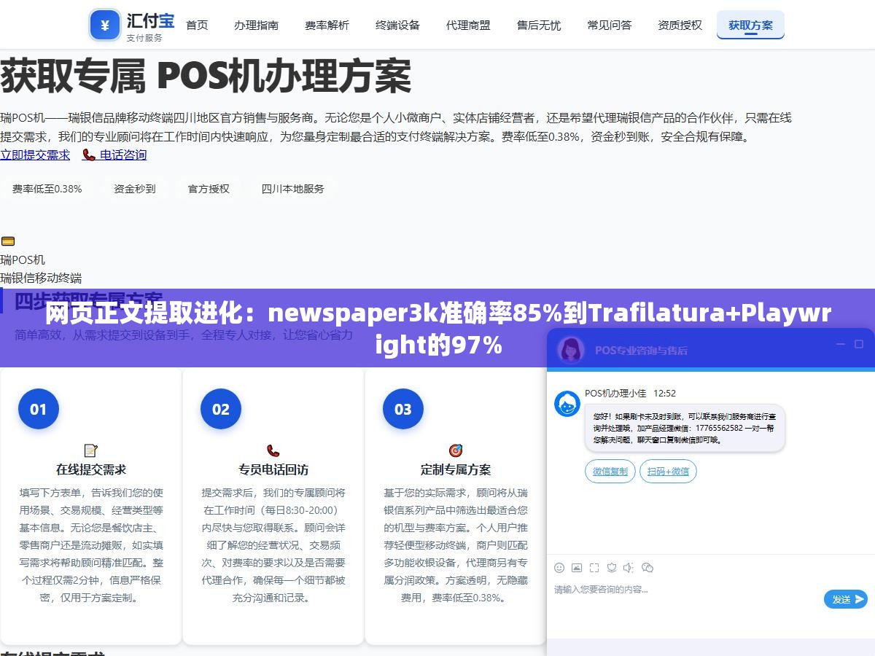Viewport: 875px width, 656px height.
Task: Select the 获取方案 nav tab
Action: [x=750, y=25]
